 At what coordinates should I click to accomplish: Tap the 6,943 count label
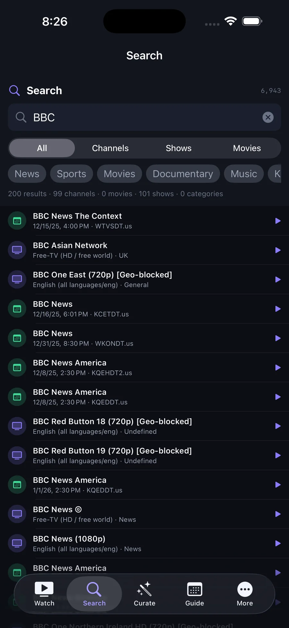point(271,91)
